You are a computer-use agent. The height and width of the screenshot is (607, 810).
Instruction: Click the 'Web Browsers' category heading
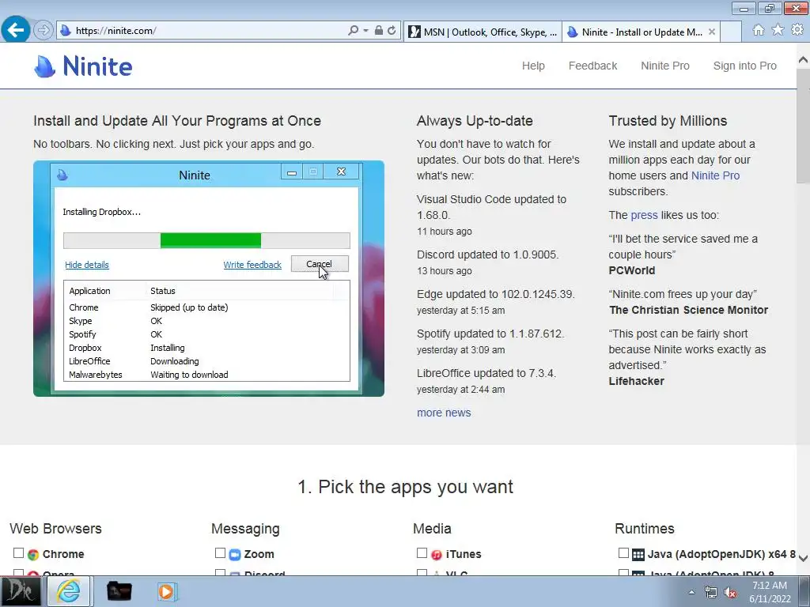coord(56,529)
